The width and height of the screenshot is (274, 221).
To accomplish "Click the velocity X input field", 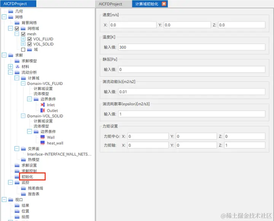I will click(x=133, y=25).
